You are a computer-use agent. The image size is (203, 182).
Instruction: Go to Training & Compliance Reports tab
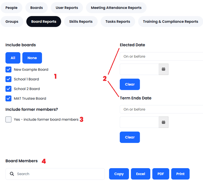(x=171, y=22)
